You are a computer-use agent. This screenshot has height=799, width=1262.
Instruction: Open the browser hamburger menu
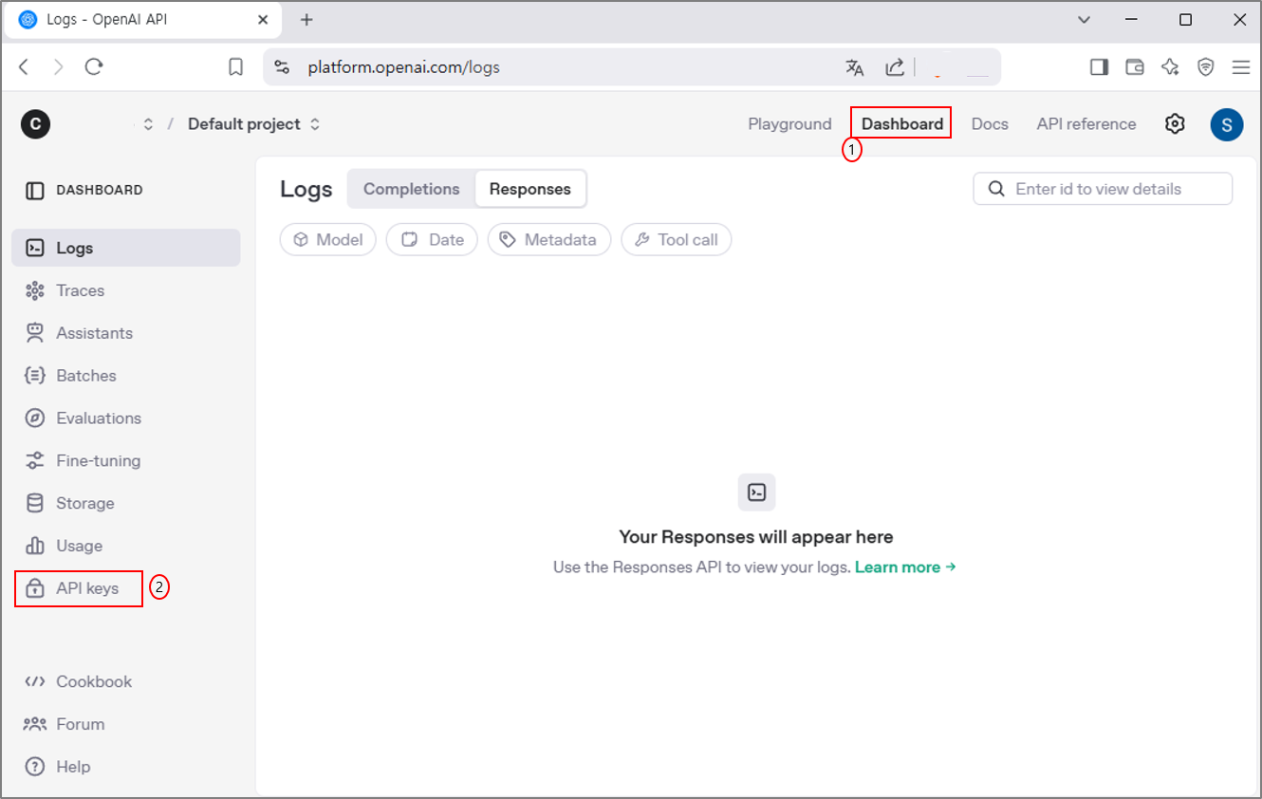point(1241,67)
